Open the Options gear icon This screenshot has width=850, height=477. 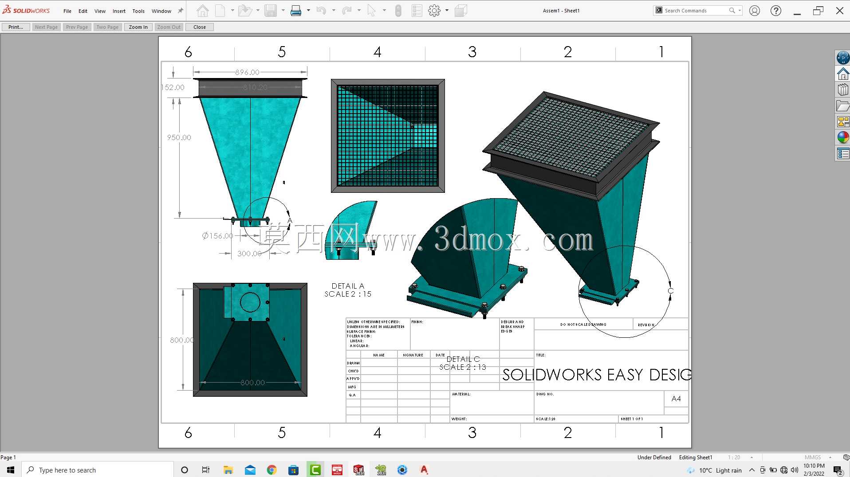click(434, 11)
